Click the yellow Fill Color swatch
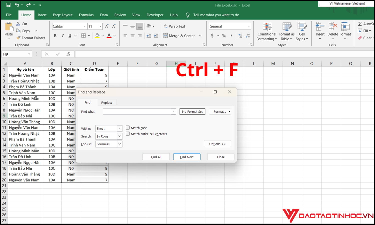 coord(97,36)
